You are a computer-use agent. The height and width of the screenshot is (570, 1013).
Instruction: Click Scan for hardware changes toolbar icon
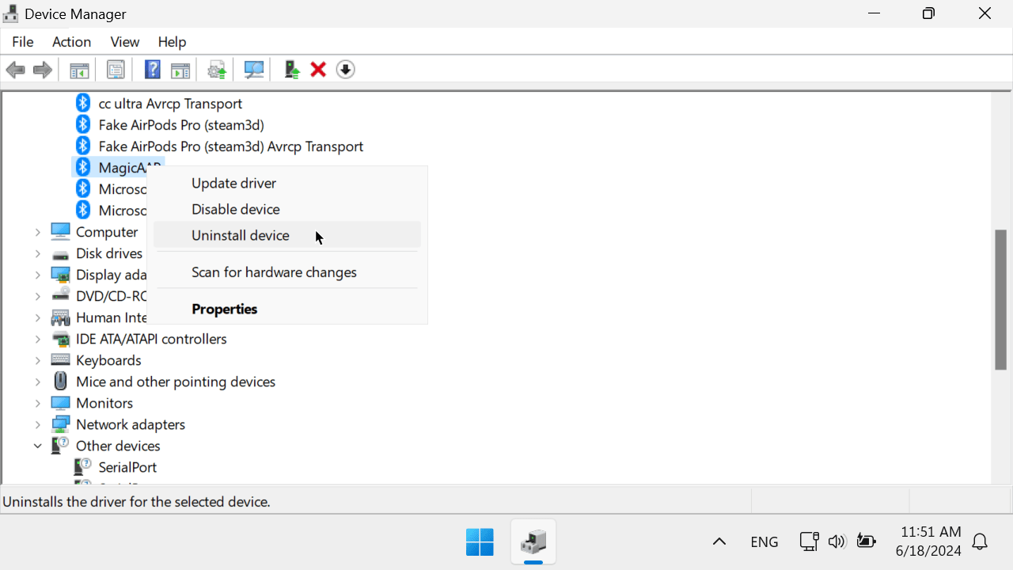click(254, 70)
